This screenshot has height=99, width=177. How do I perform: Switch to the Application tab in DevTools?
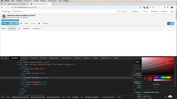tap(54, 58)
